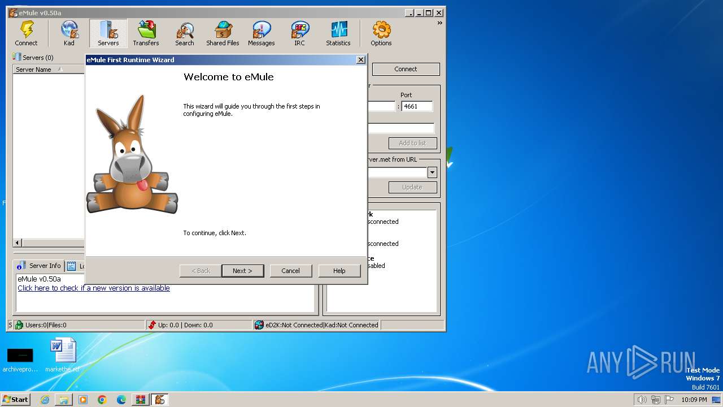Open the Kad network toolbar icon
723x407 pixels.
[69, 33]
